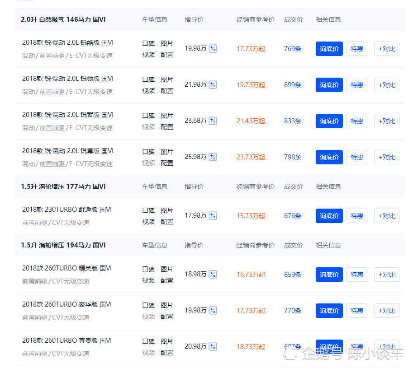413x368 pixels.
Task: Open 口碑 reviews for 锐·混动 锐酷版
Action: click(x=148, y=43)
